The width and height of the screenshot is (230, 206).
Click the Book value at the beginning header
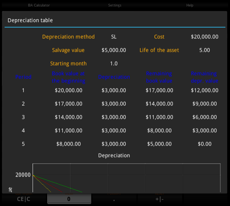point(69,77)
